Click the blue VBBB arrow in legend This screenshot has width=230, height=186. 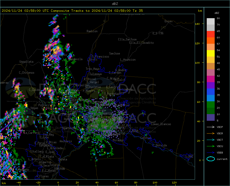tap(211, 153)
